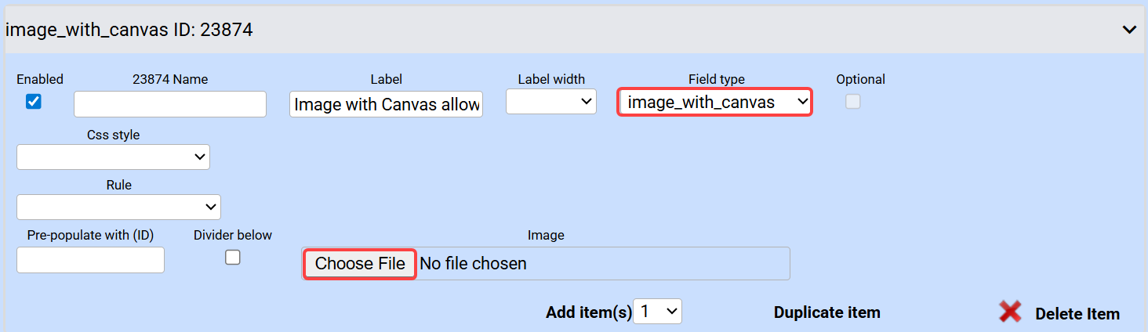
Task: Uncheck the Enabled checkbox
Action: (x=34, y=102)
